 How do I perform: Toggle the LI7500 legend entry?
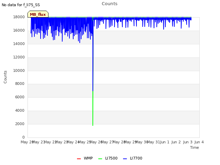[108, 158]
